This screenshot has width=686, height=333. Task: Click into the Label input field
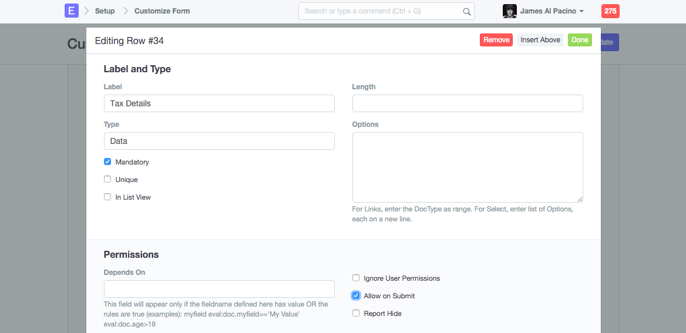tap(219, 103)
